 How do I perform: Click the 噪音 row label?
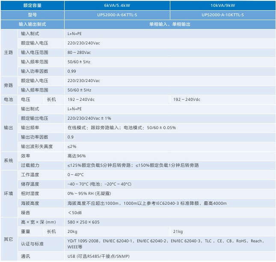26,213
